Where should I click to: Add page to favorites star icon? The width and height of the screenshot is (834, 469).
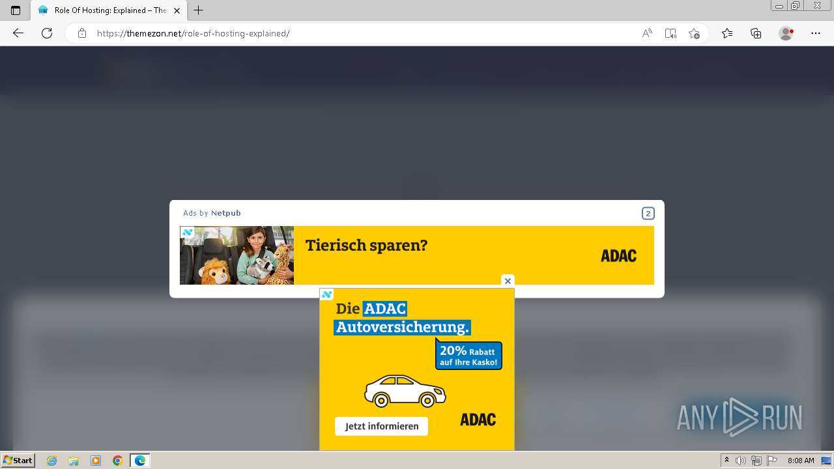(694, 33)
